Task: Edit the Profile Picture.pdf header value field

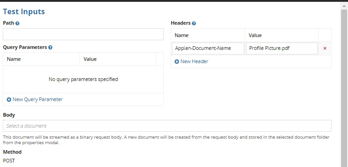Action: coord(282,48)
